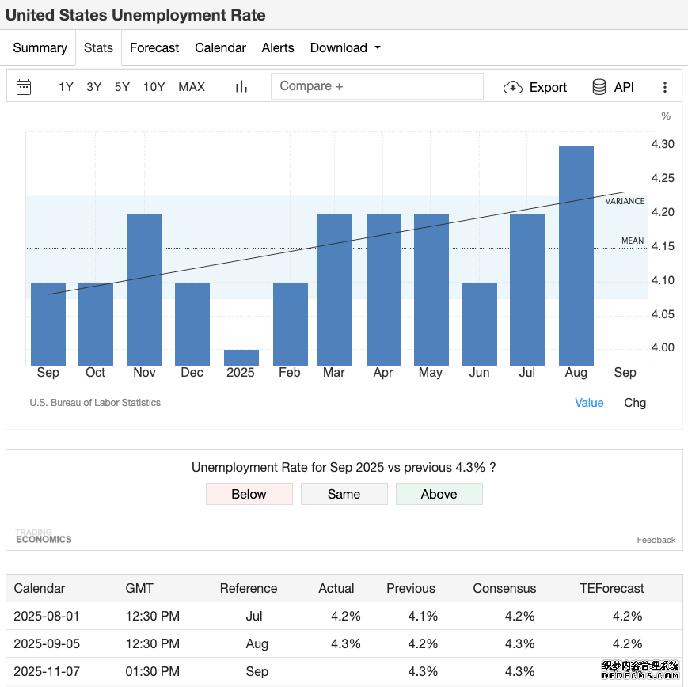688x687 pixels.
Task: Select the MAX time range
Action: [192, 87]
